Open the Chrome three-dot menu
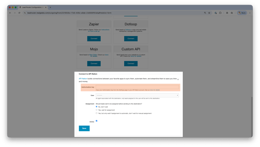The width and height of the screenshot is (260, 147). click(250, 13)
